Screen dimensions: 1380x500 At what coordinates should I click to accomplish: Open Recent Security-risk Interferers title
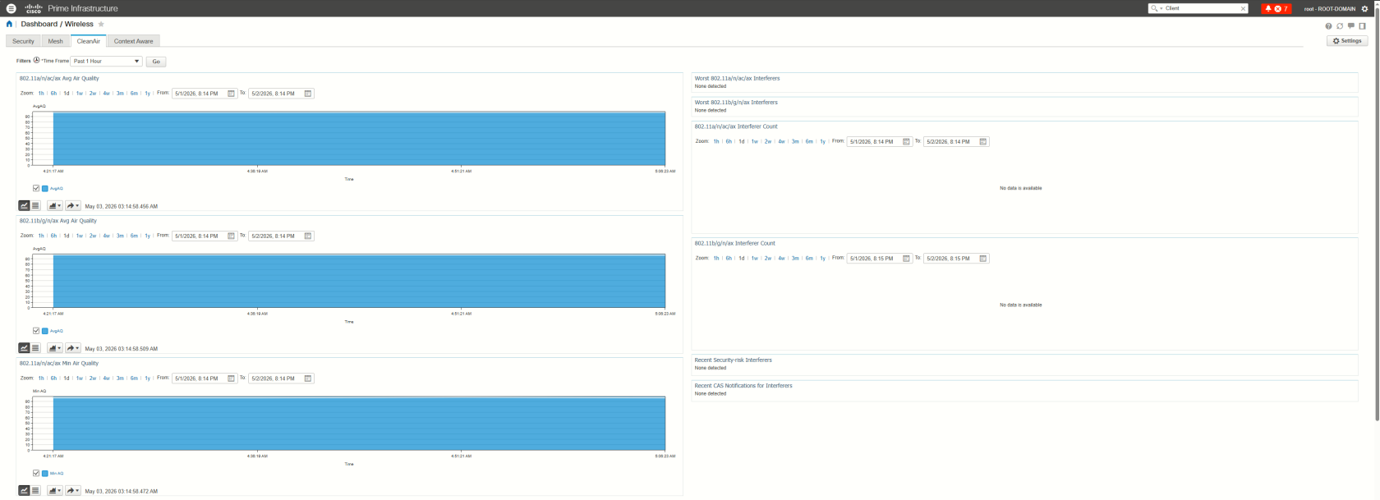[733, 360]
